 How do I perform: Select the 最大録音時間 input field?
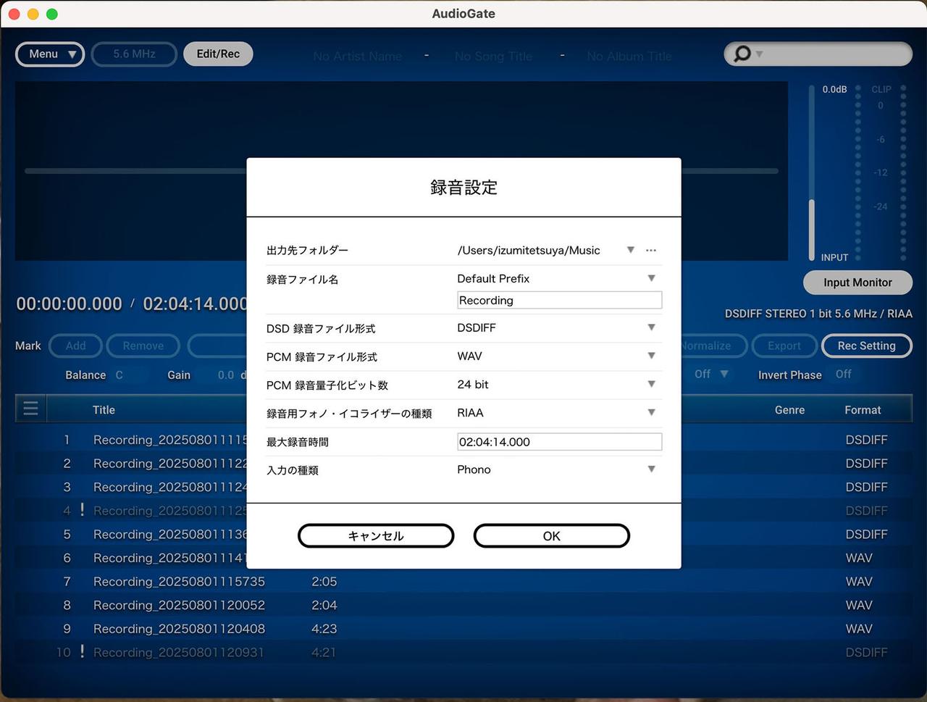tap(559, 441)
